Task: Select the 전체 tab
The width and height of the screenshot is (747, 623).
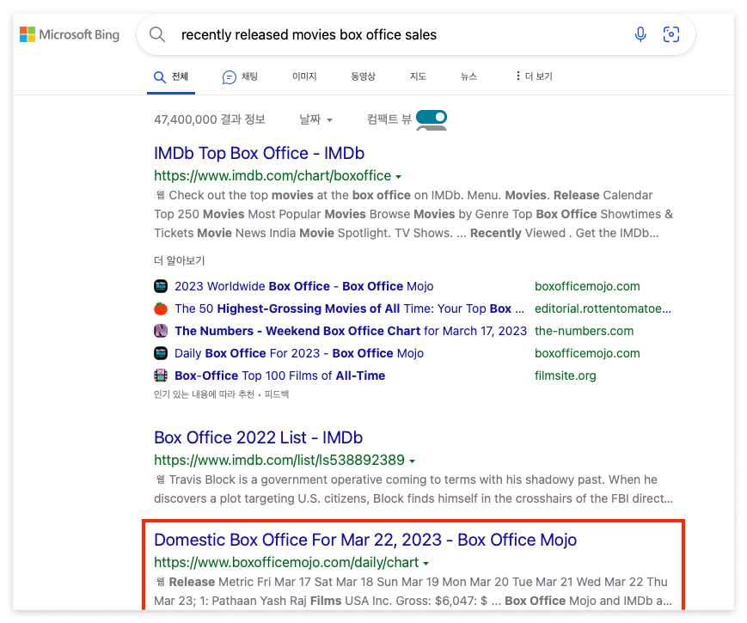Action: [x=171, y=76]
